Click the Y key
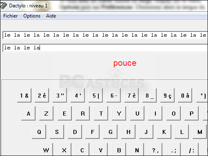This screenshot has width=208, height=156. (x=119, y=114)
